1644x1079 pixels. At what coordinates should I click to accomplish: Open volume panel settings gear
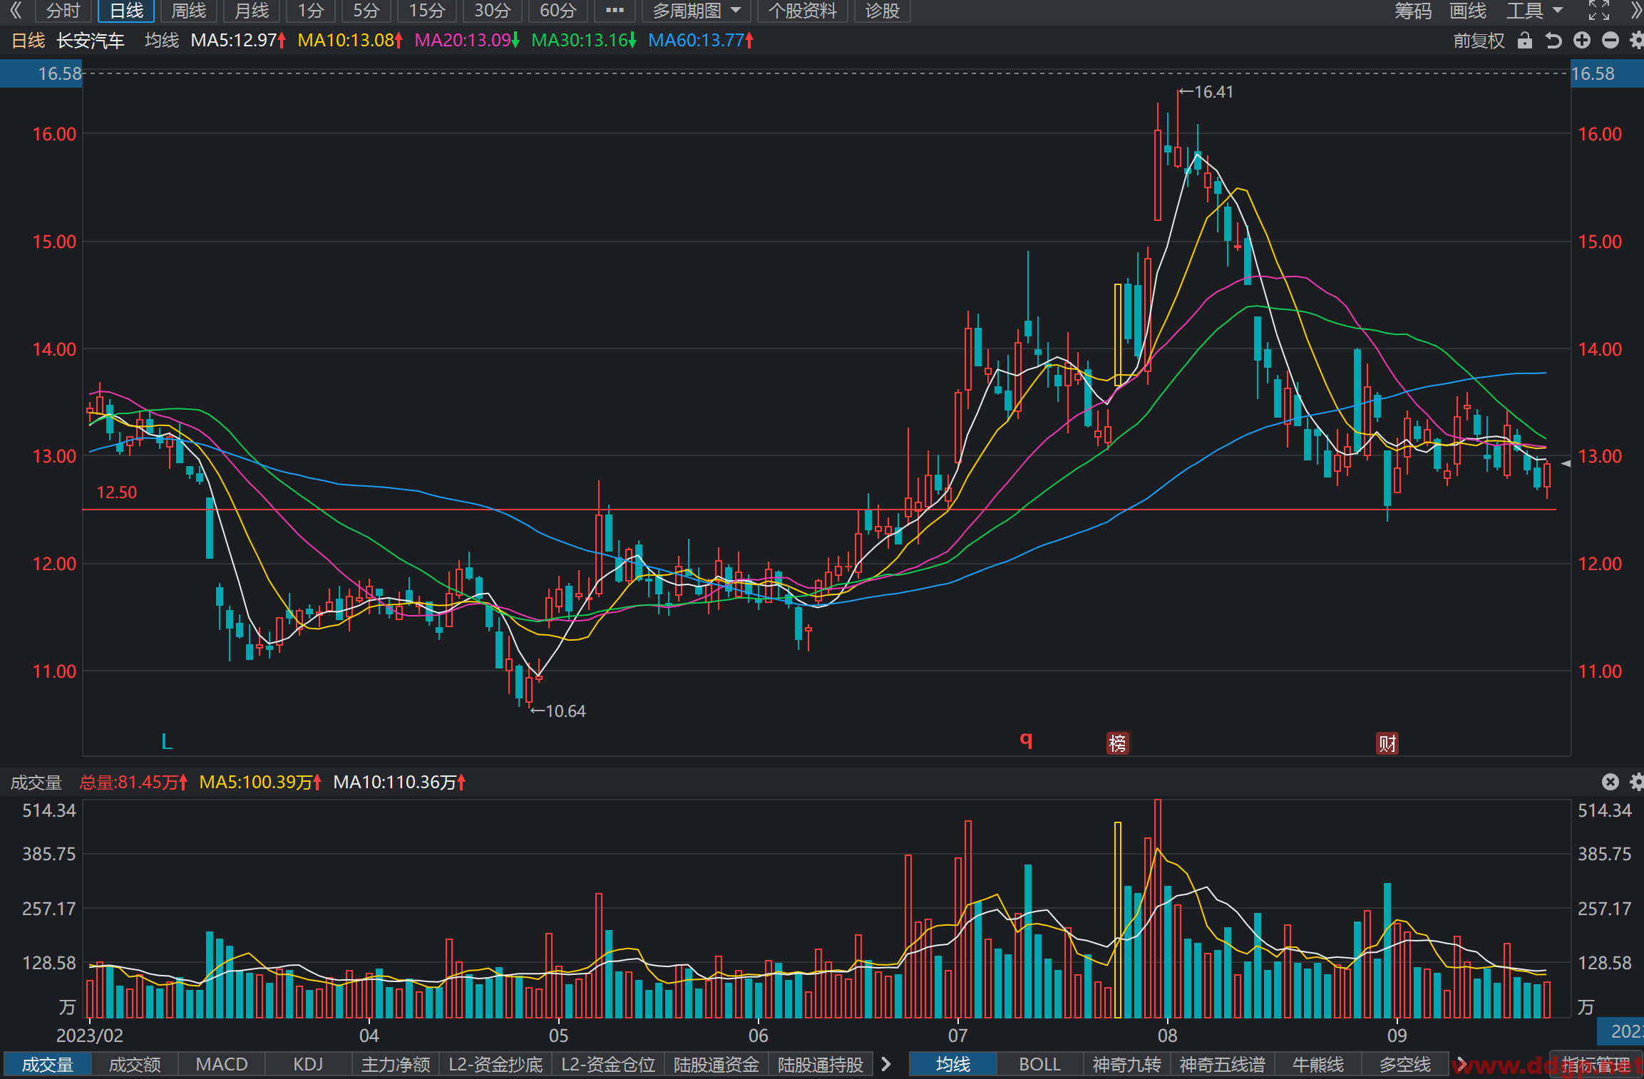tap(1637, 782)
